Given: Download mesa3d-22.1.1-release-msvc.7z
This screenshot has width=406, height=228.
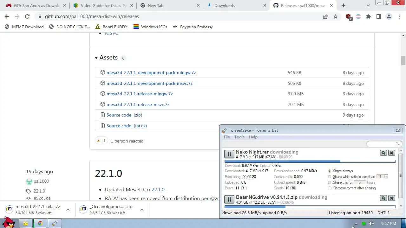Looking at the screenshot, I should tap(138, 104).
